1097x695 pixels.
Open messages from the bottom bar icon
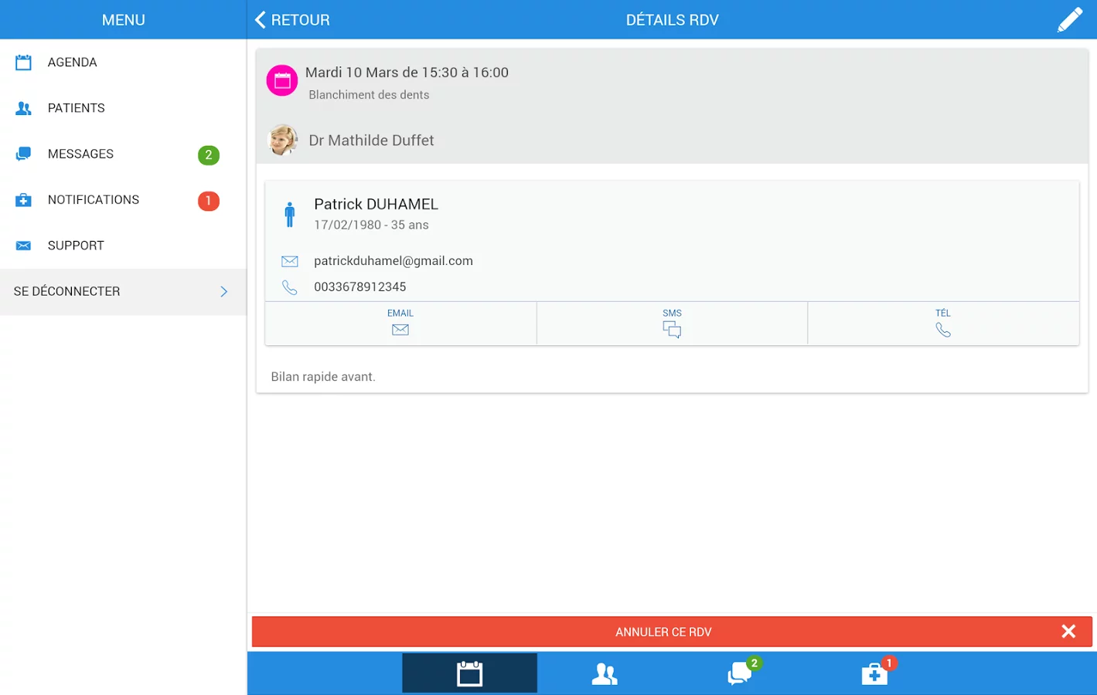pyautogui.click(x=738, y=674)
